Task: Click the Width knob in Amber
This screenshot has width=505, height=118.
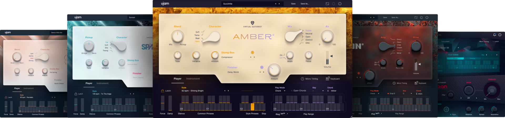Action: pyautogui.click(x=290, y=55)
